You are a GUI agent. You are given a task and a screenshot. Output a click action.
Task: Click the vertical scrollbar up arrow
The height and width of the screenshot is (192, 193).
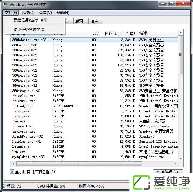coord(181,32)
